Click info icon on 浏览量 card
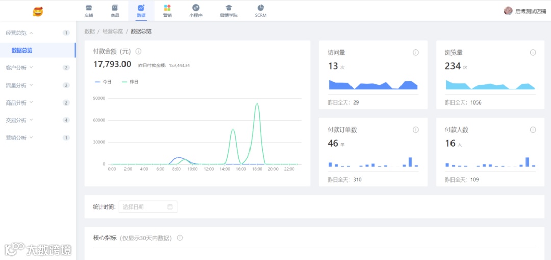 pos(533,53)
